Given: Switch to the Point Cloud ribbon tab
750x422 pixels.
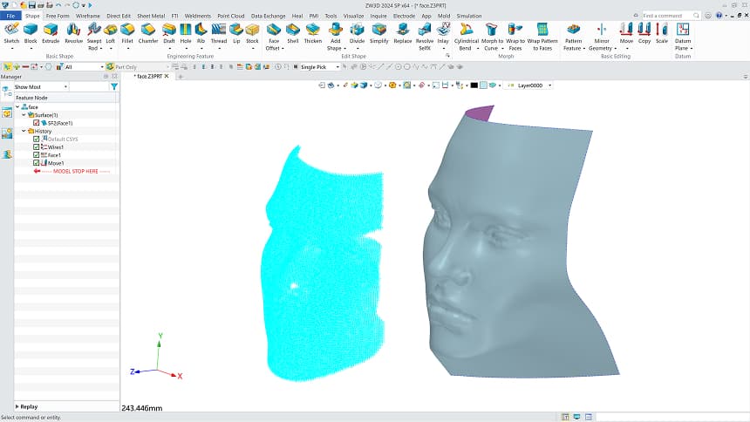Looking at the screenshot, I should pos(230,16).
